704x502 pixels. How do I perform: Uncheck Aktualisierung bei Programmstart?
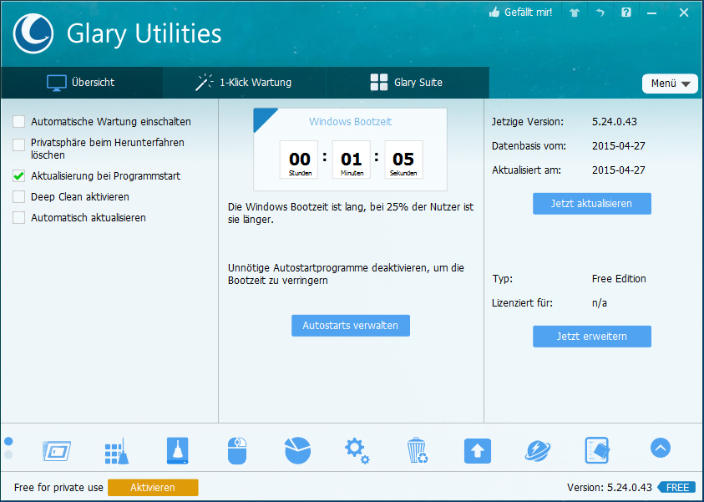pyautogui.click(x=19, y=175)
